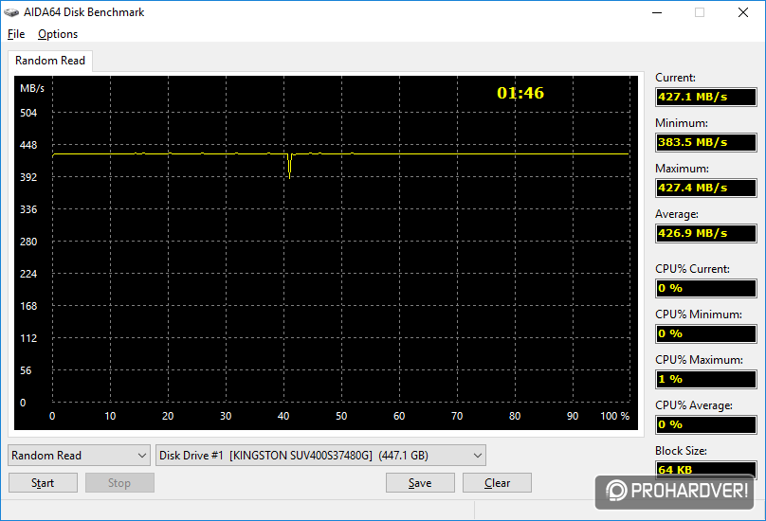Viewport: 766px width, 521px height.
Task: Click the Minimum value 383.5 MB/s field
Action: pyautogui.click(x=706, y=142)
